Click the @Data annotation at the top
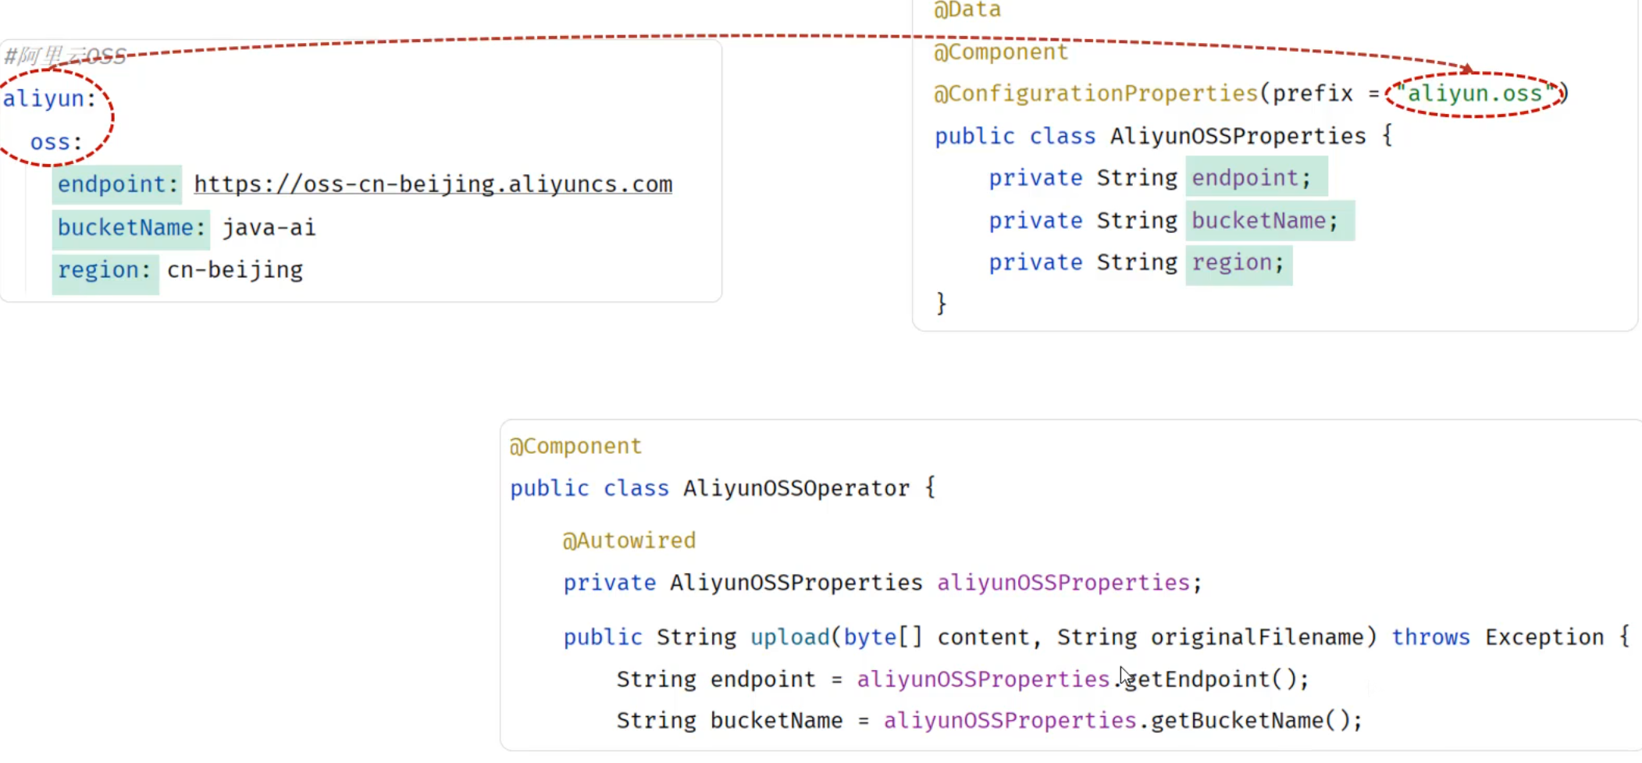 [967, 10]
